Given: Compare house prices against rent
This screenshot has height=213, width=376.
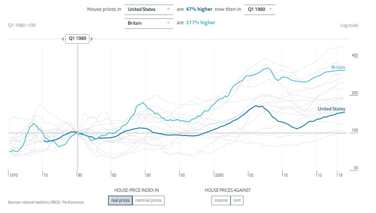Looking at the screenshot, I should [x=237, y=200].
